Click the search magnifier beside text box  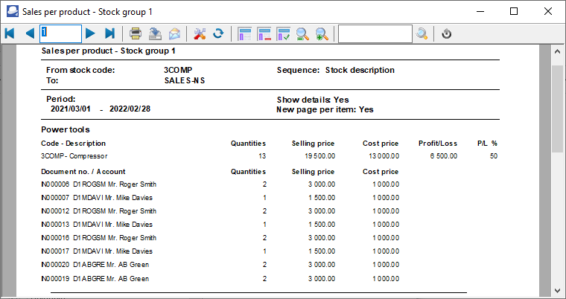[x=422, y=33]
